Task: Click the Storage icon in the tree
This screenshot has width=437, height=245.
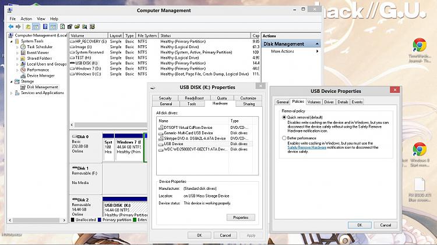Action: click(17, 81)
